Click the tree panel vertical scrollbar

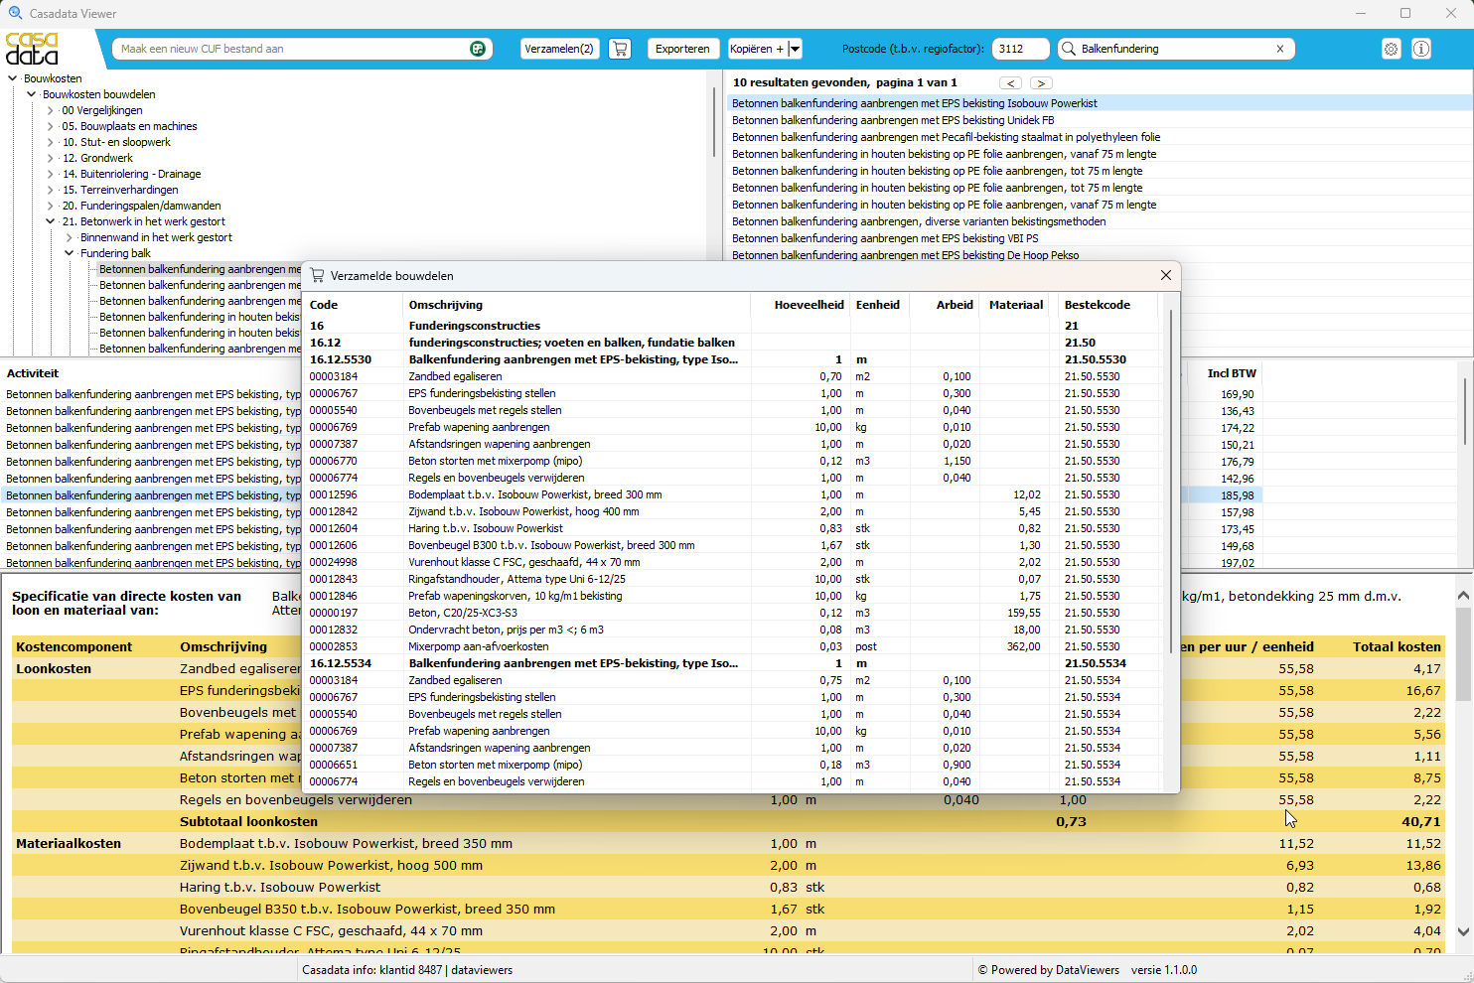pos(713,121)
